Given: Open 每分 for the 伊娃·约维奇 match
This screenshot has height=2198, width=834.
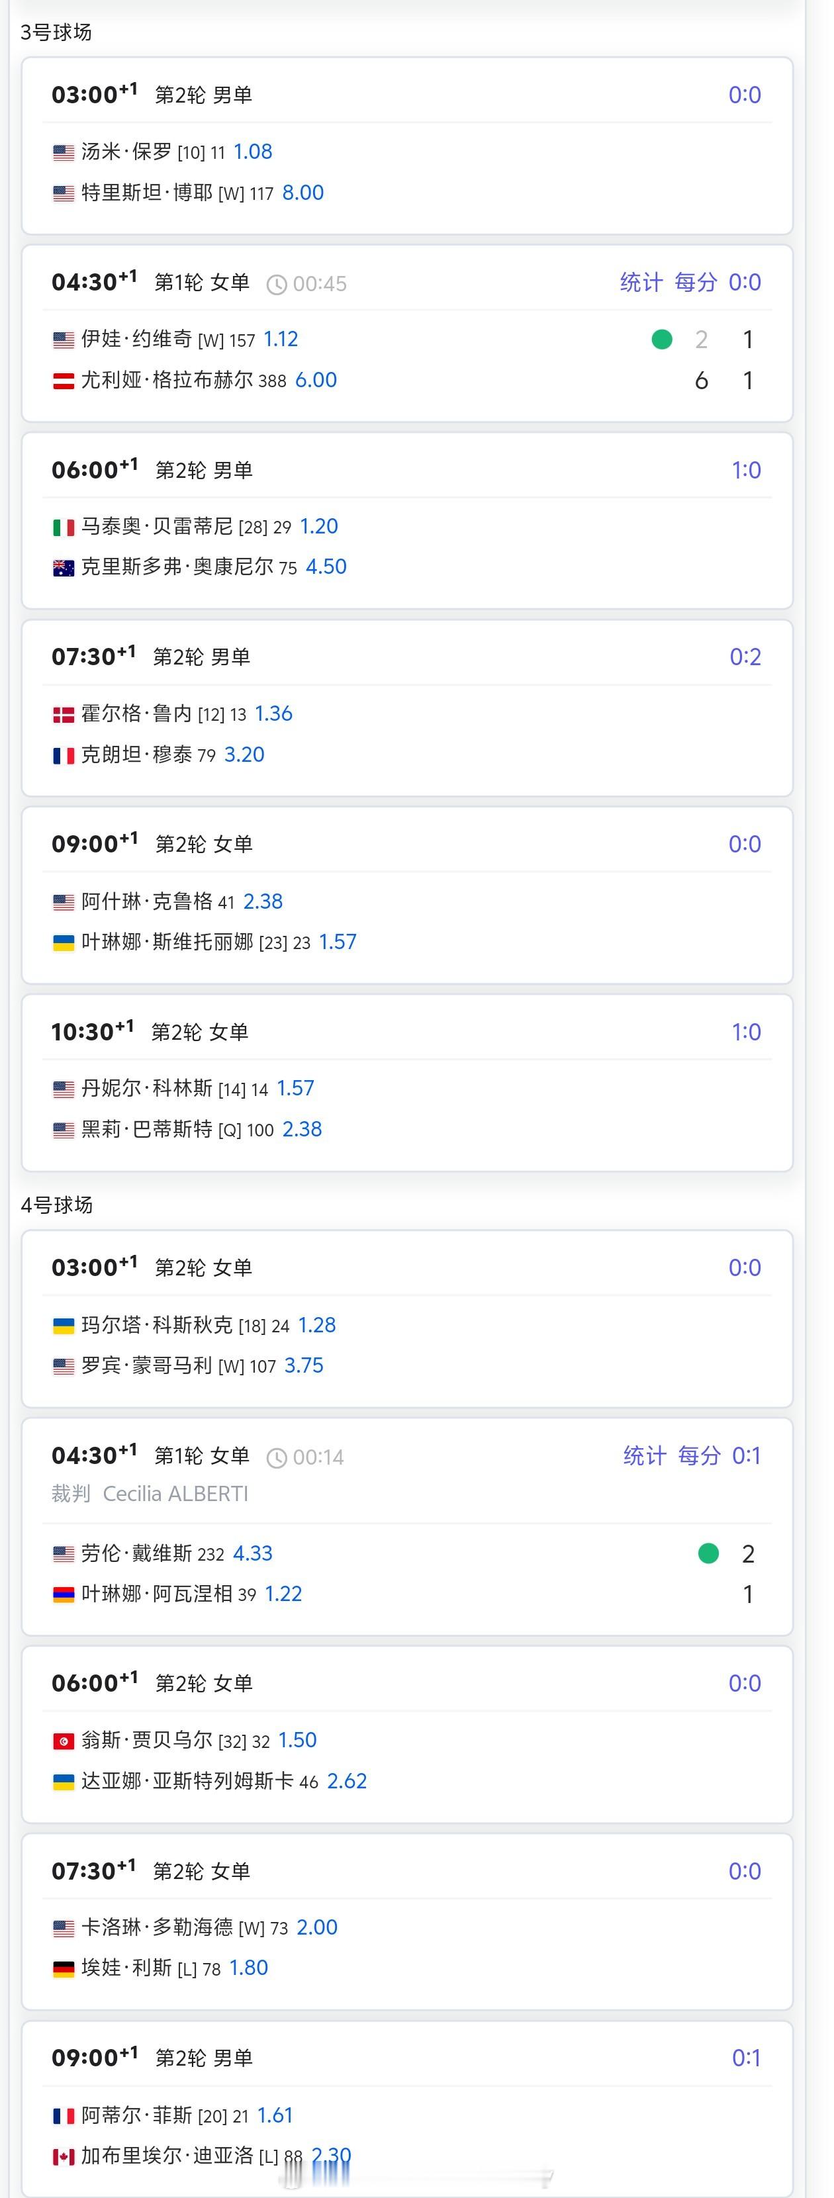Looking at the screenshot, I should point(696,283).
